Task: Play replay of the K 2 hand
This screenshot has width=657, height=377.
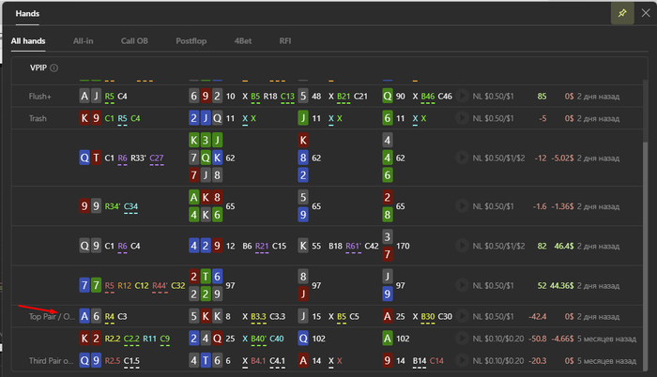Action: 462,339
